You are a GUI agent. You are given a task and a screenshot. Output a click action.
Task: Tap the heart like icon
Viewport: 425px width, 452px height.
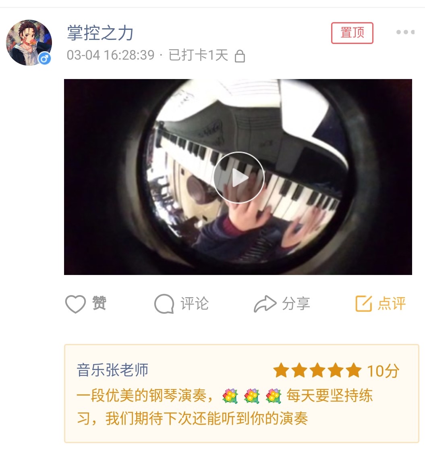point(75,304)
